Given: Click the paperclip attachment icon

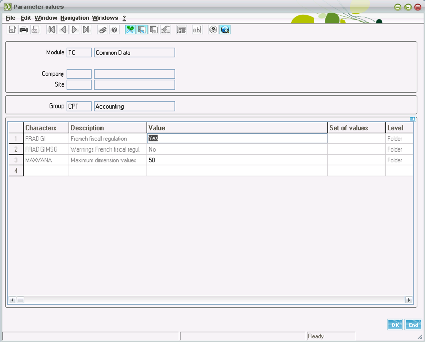Looking at the screenshot, I should [x=103, y=30].
